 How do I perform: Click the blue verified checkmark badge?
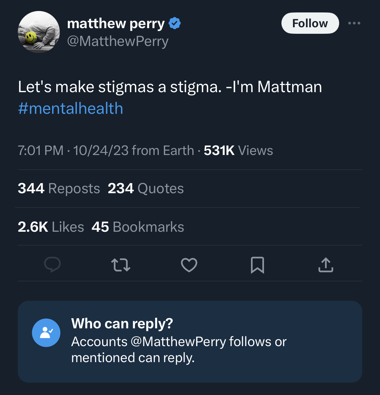(175, 23)
